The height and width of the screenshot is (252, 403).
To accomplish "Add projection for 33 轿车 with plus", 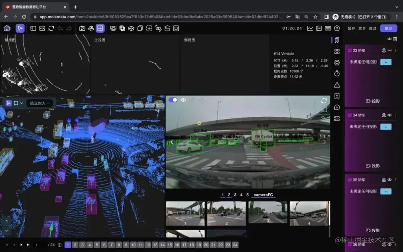I will [x=386, y=62].
